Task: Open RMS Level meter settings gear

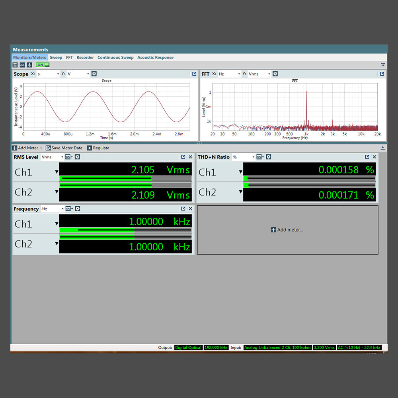Action: [x=77, y=157]
